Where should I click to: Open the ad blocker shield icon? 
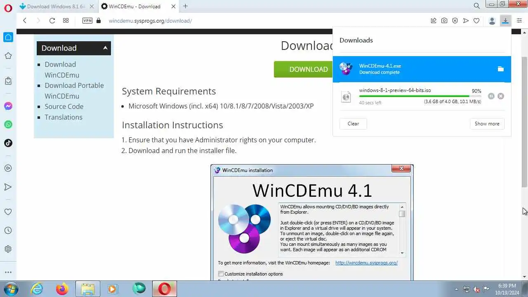click(455, 21)
